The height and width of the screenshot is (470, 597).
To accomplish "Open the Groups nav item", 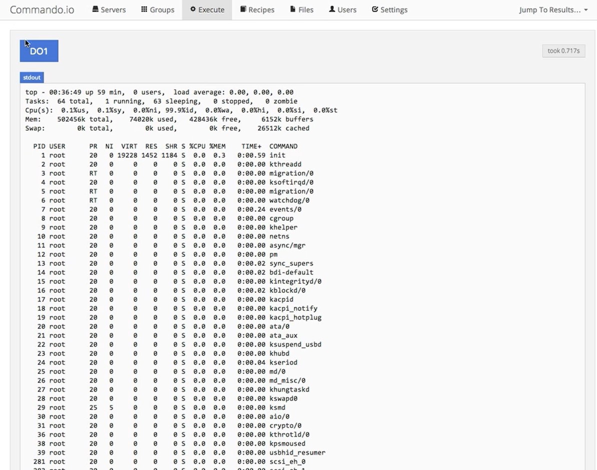I will 158,10.
